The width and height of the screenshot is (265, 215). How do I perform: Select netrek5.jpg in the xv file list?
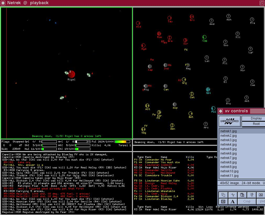coord(242,149)
